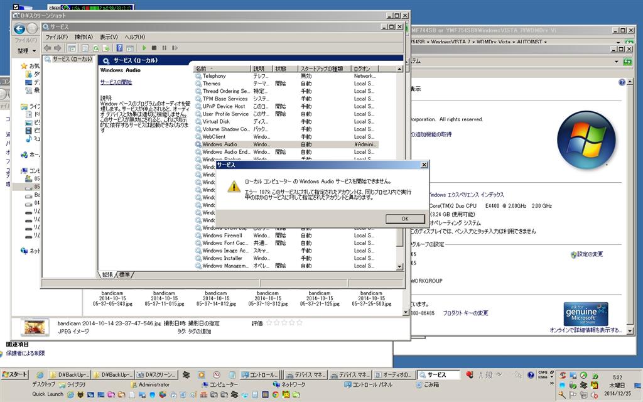643x402 pixels.
Task: Click the Back arrow in Services toolbar
Action: (x=48, y=48)
